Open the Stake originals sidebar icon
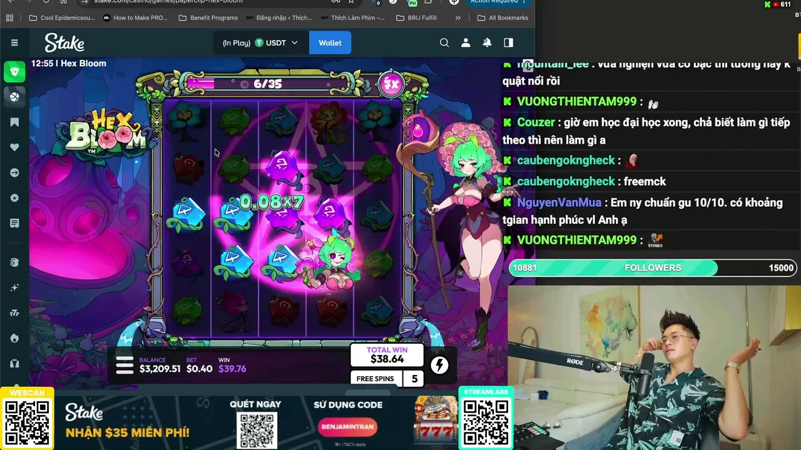The image size is (801, 450). (x=14, y=262)
